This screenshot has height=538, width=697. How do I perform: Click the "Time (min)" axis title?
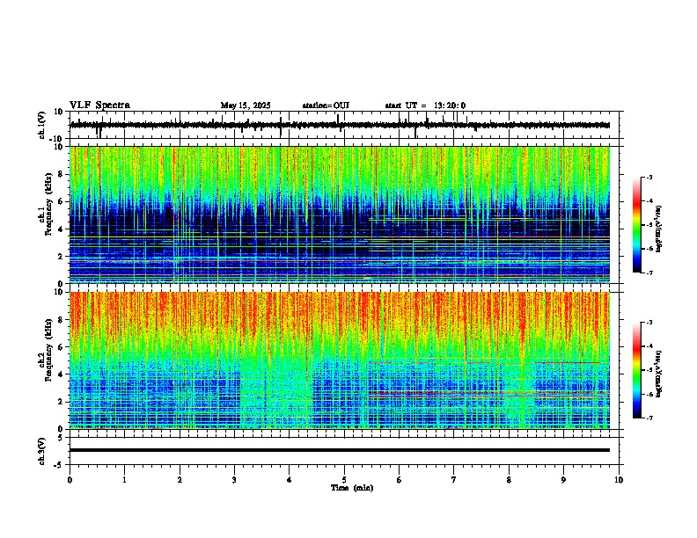tap(352, 488)
